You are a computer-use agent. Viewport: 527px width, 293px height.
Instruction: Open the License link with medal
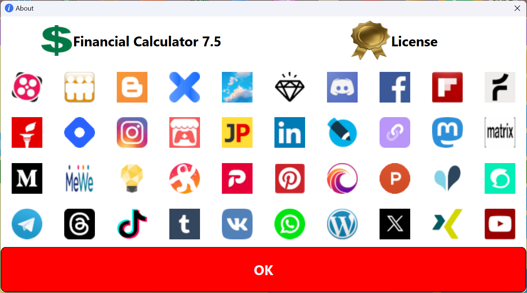394,41
